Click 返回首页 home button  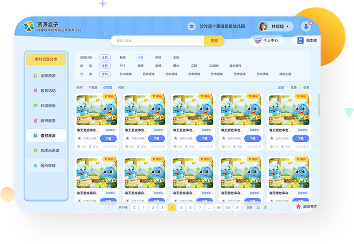(x=306, y=207)
